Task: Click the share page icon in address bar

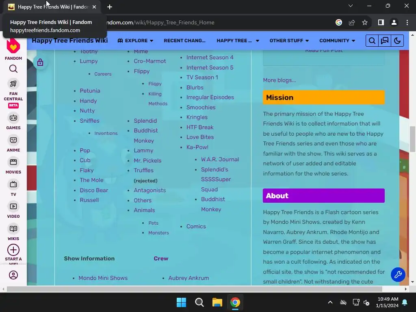Action: pos(352,23)
